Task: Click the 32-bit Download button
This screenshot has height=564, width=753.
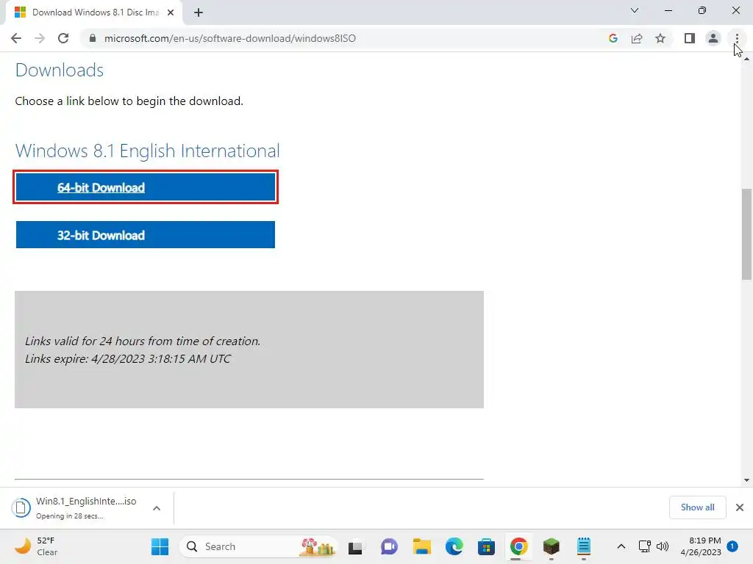Action: [146, 234]
